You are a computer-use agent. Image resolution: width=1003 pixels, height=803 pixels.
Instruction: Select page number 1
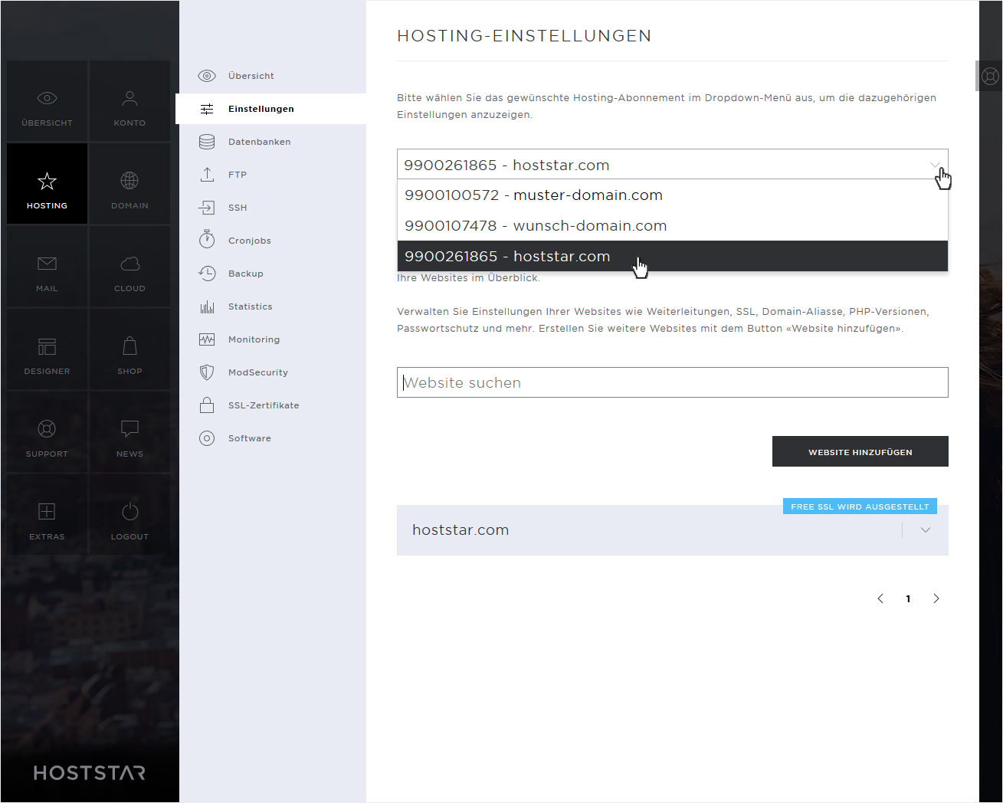909,599
